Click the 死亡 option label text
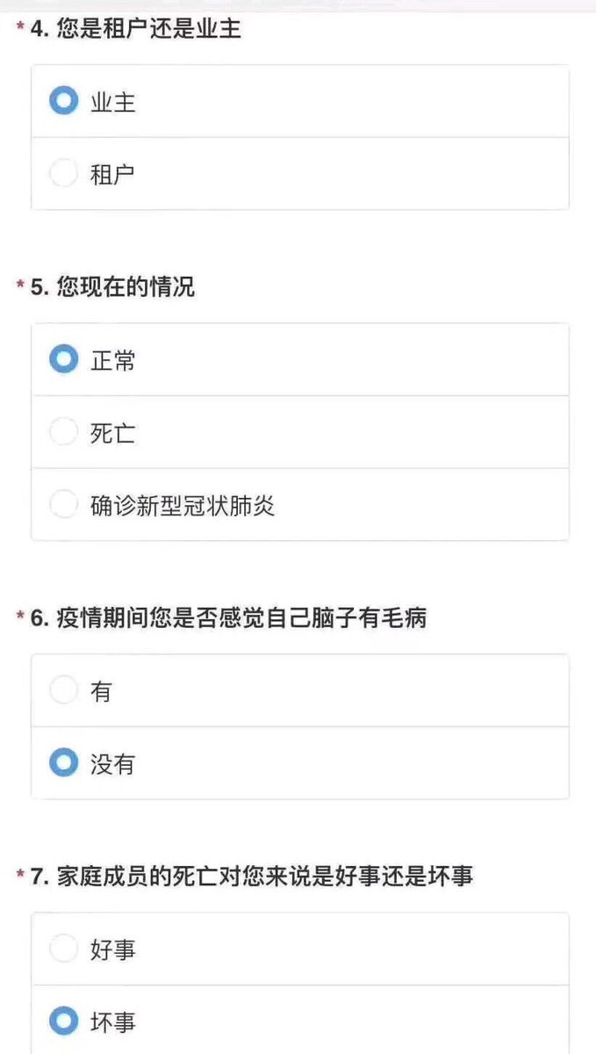The width and height of the screenshot is (596, 1054). pyautogui.click(x=113, y=432)
